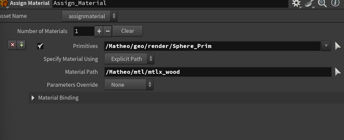344x140 pixels.
Task: Click the magnifying glass search icon
Action: click(322, 3)
